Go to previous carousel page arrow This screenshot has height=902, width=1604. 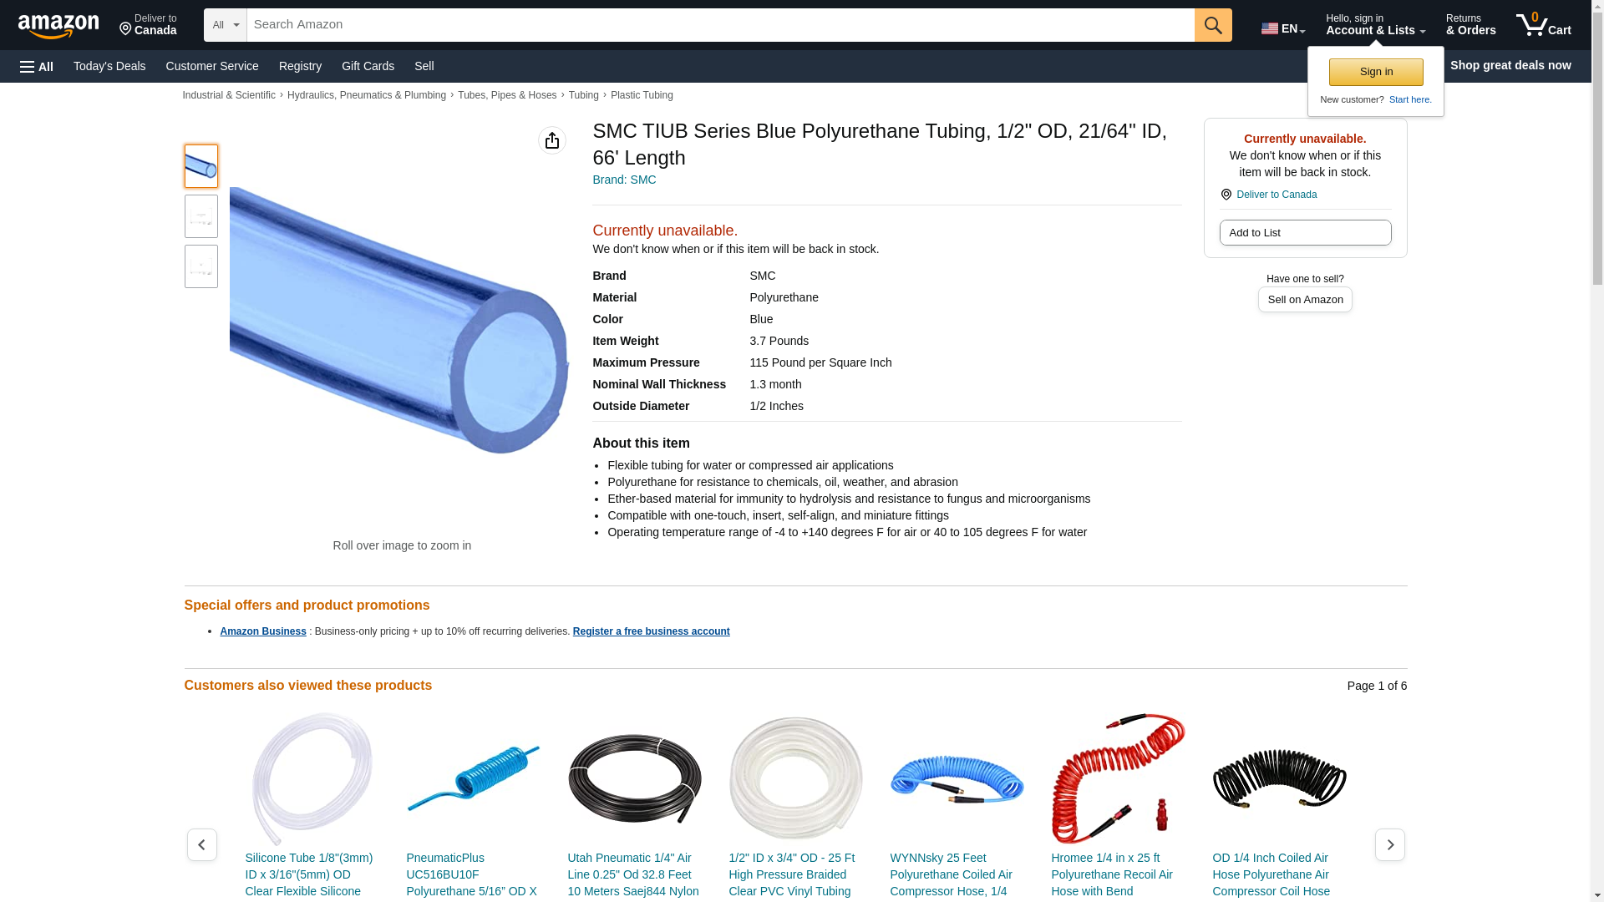pyautogui.click(x=201, y=845)
